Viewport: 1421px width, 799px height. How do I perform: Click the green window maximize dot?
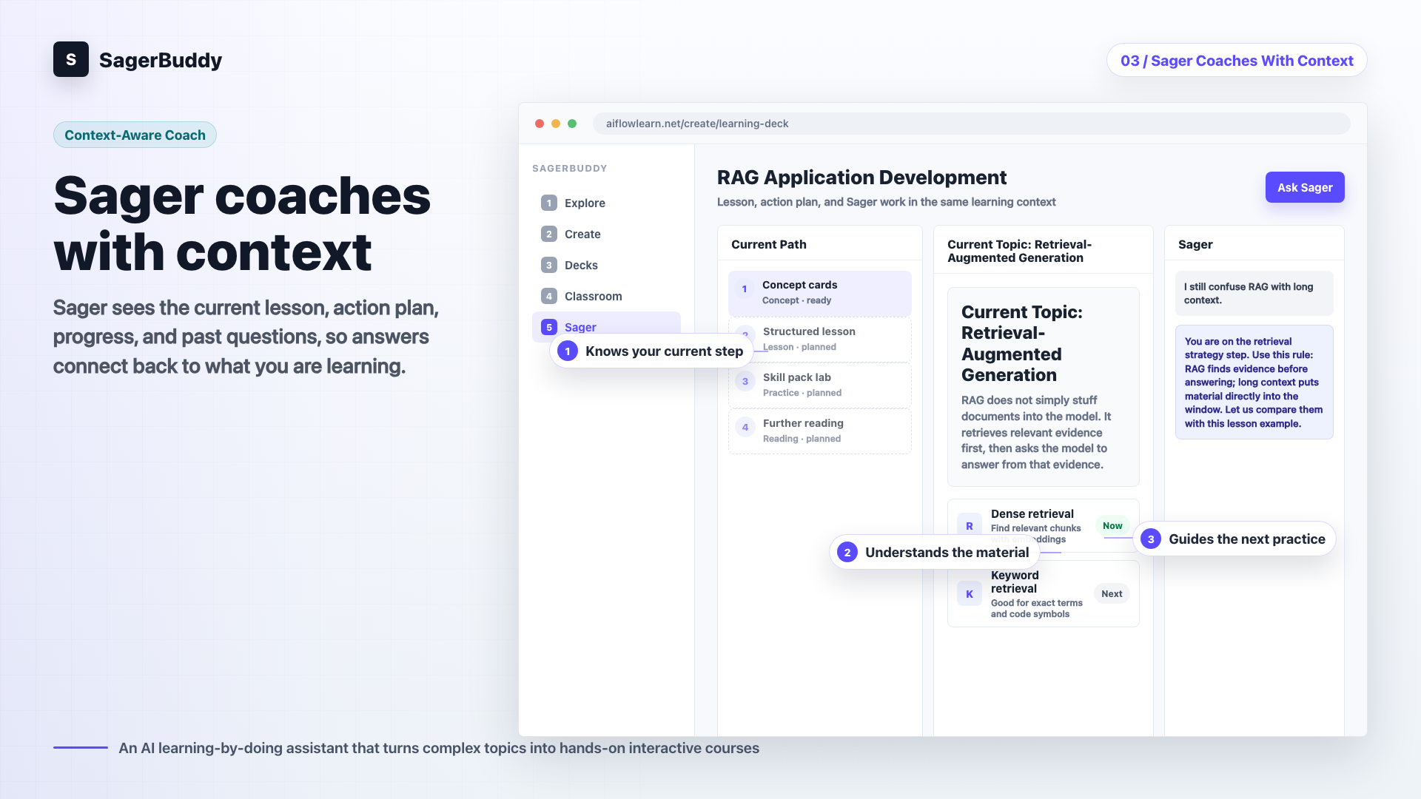click(x=572, y=124)
